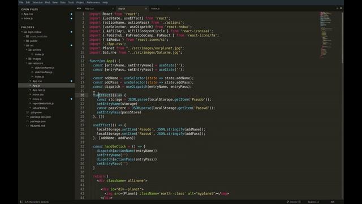Click line number 32 in the gutter
This screenshot has height=204, width=362.
click(82, 146)
